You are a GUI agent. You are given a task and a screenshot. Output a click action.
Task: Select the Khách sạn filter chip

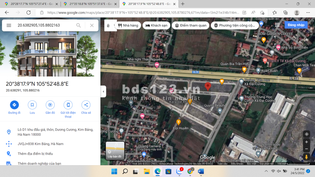pyautogui.click(x=156, y=26)
